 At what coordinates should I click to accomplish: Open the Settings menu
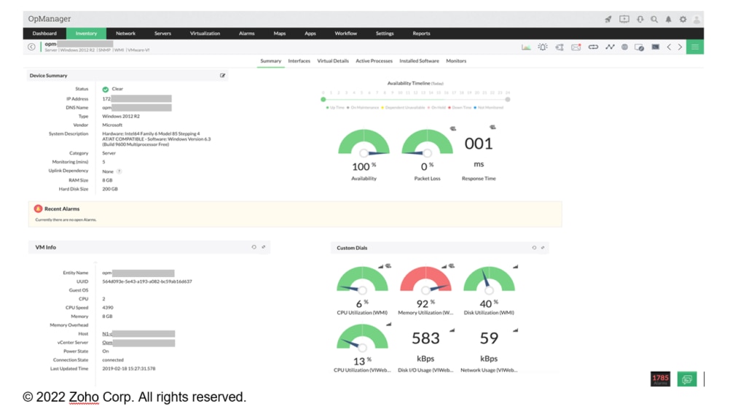[385, 34]
